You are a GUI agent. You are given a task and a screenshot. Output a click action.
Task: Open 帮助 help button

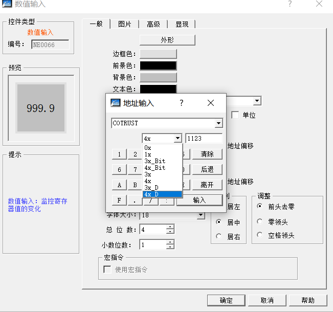(x=308, y=300)
